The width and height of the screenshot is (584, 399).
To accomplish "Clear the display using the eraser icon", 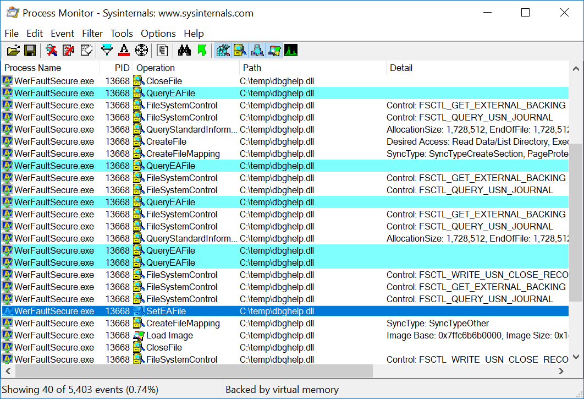I will point(86,51).
